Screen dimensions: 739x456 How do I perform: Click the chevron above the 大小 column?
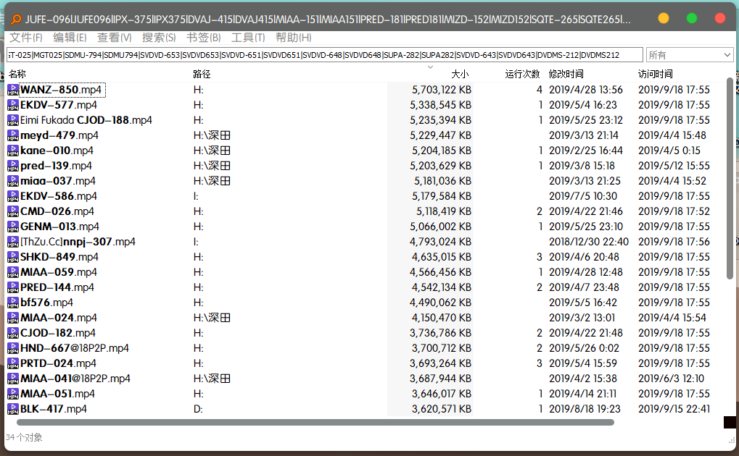(x=431, y=67)
